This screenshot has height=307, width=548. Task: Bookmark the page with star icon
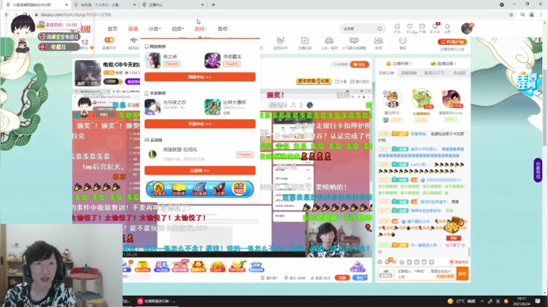(511, 14)
